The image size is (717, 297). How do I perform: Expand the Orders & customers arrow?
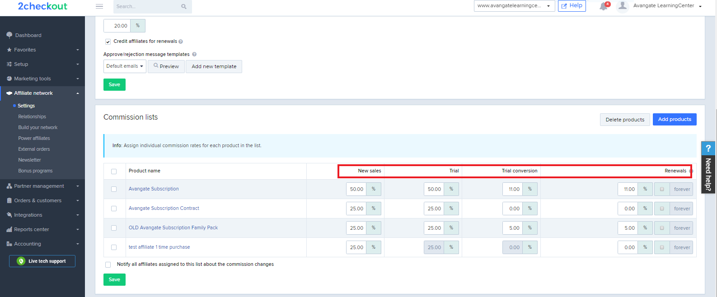point(78,201)
